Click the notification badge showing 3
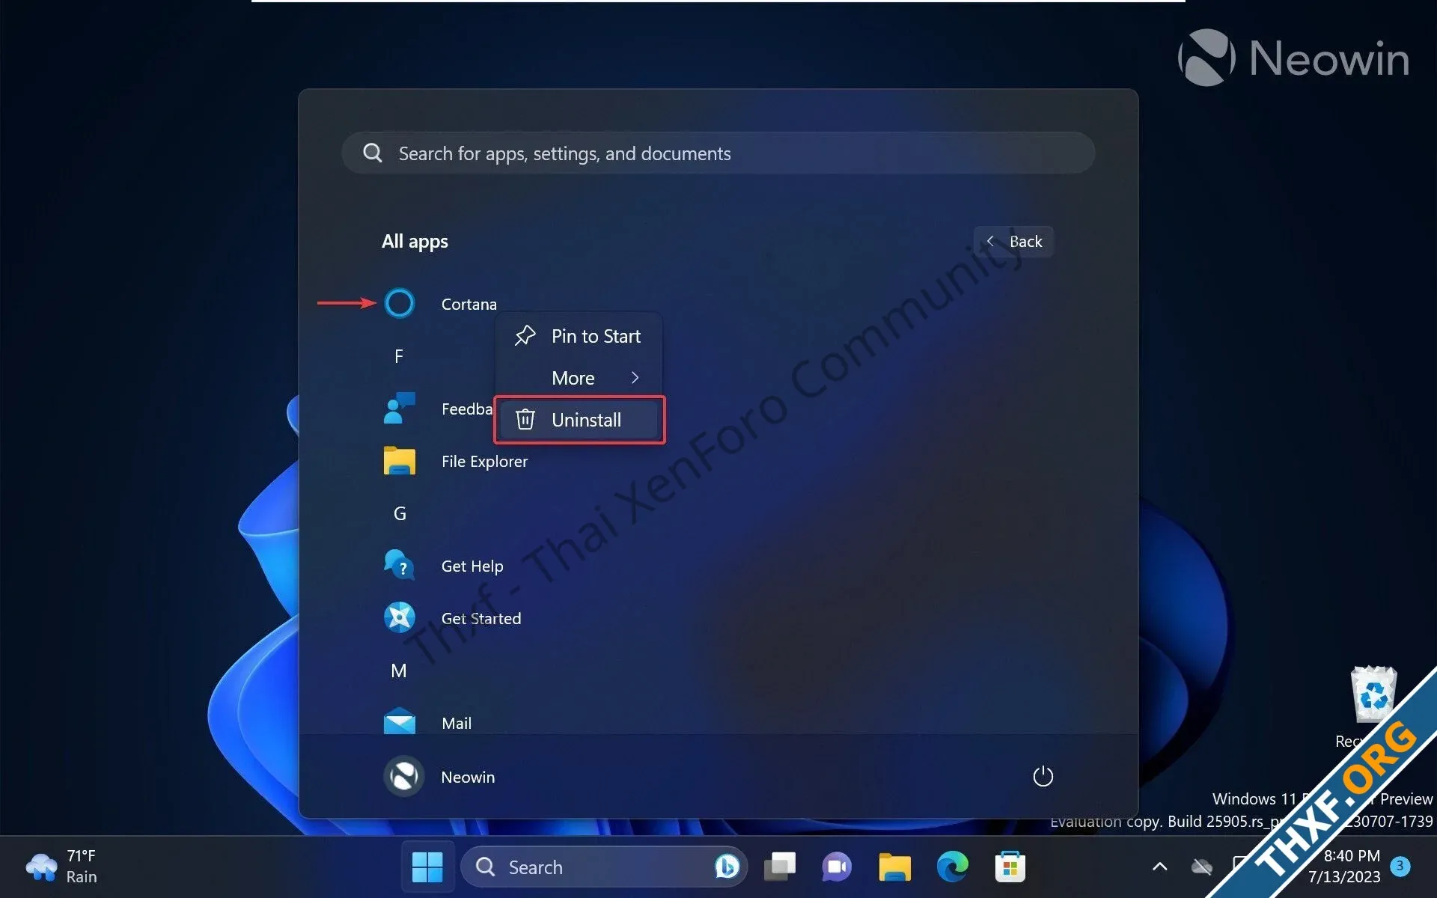This screenshot has width=1437, height=898. tap(1400, 866)
